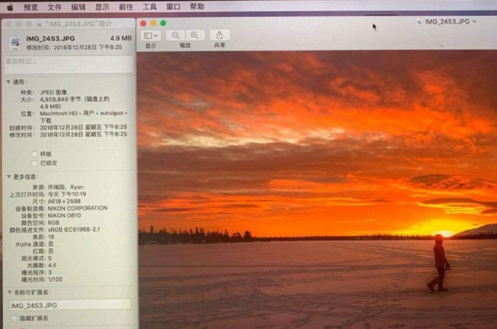Click the 4618 × 2598 dimensions value
The height and width of the screenshot is (329, 497).
click(64, 201)
